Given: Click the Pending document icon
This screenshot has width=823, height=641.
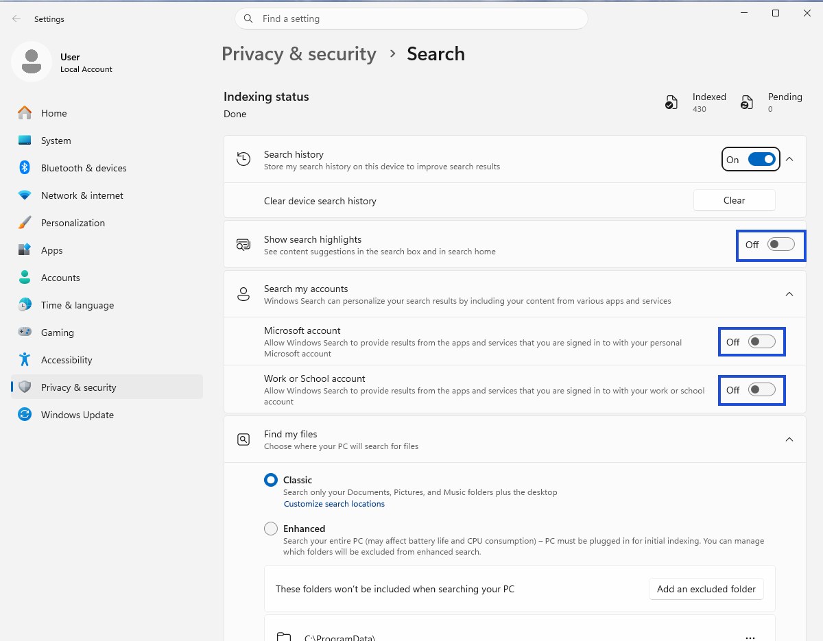Looking at the screenshot, I should (747, 103).
